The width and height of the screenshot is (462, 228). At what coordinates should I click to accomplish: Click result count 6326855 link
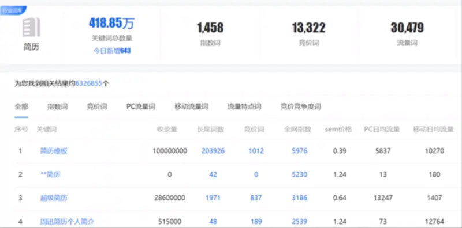[89, 83]
